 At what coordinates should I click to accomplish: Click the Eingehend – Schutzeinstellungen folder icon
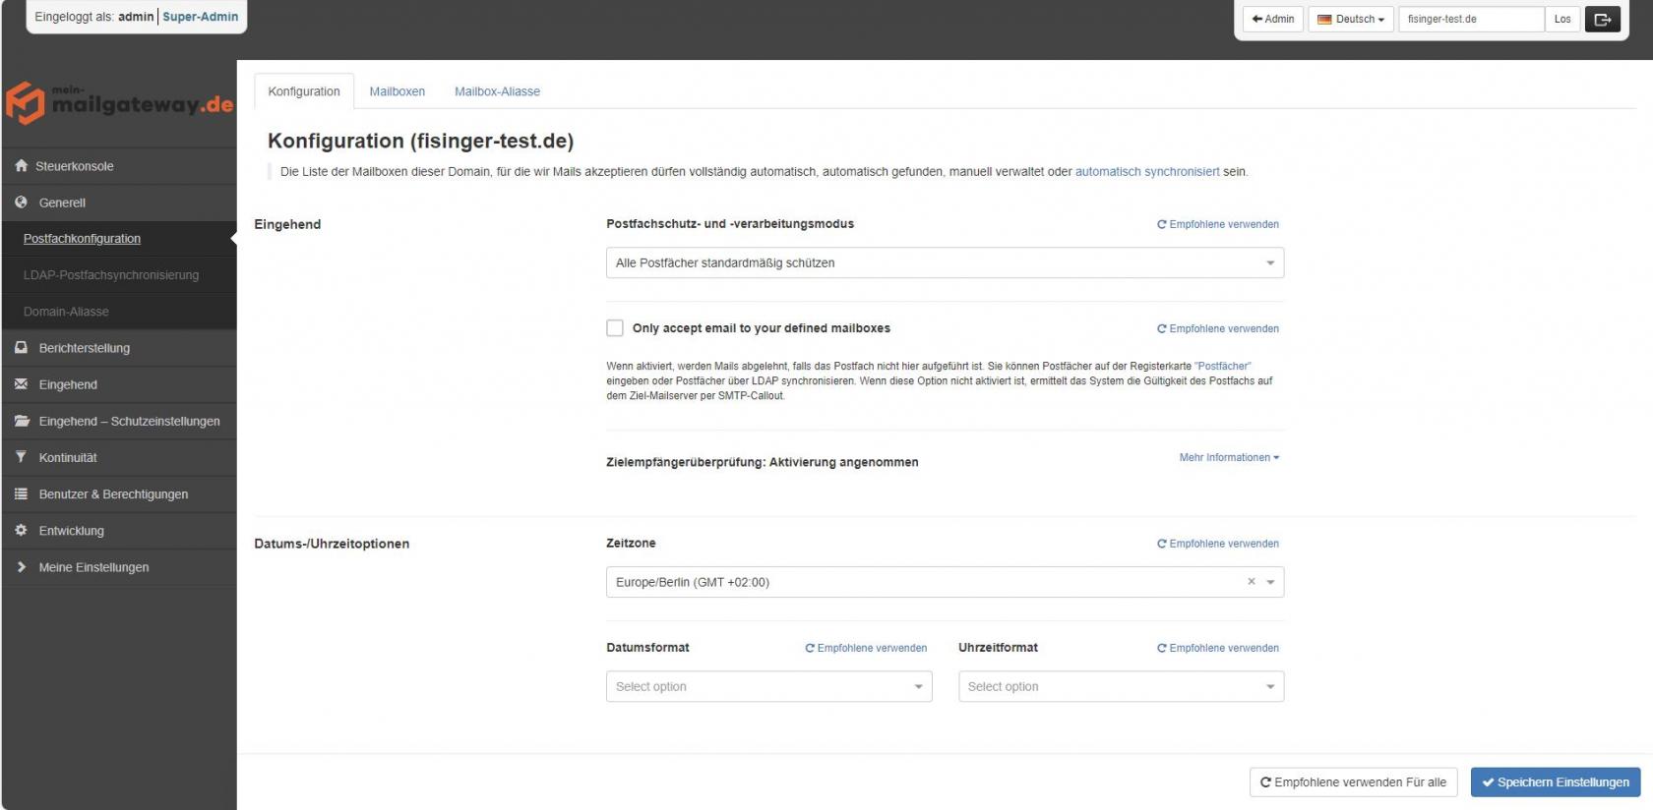click(x=22, y=421)
